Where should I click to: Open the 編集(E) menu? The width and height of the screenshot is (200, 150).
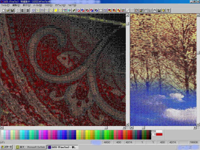[16, 5]
